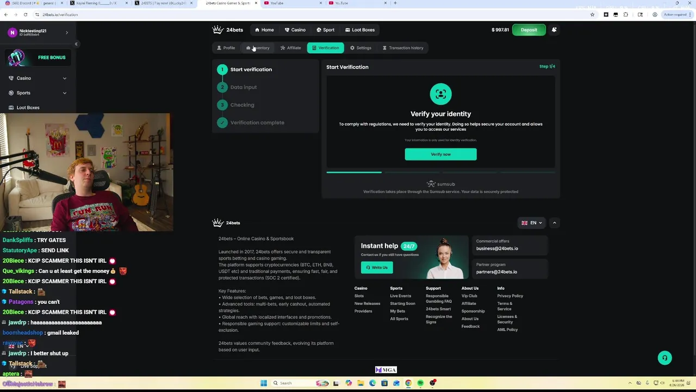Open Casino in top navigation

(295, 30)
